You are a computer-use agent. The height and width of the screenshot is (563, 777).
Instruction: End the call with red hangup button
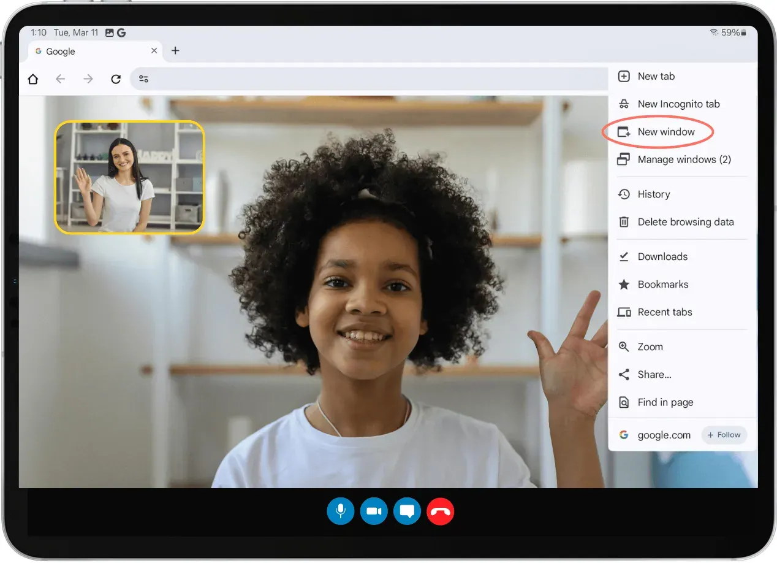(x=440, y=511)
